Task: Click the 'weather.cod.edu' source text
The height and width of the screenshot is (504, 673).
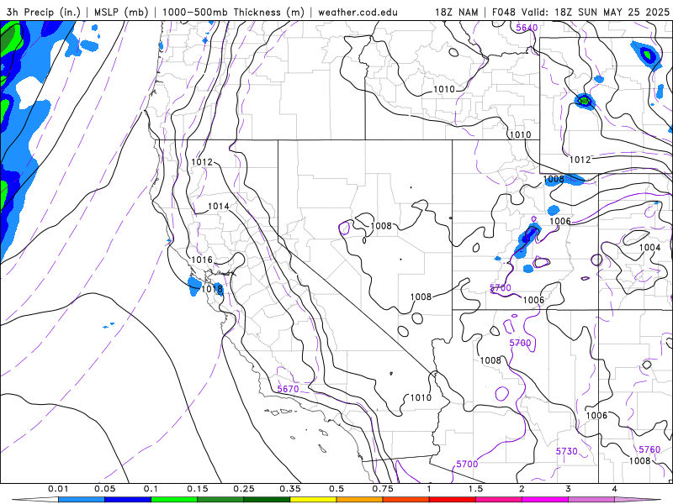Action: 358,12
